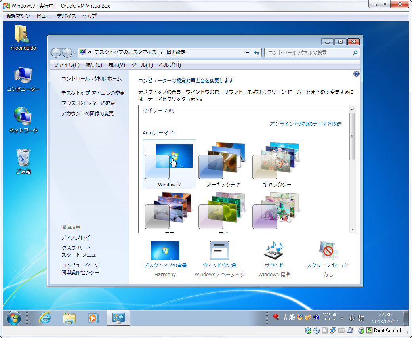
Task: Open the recent pages dropdown next to forward button
Action: 75,53
